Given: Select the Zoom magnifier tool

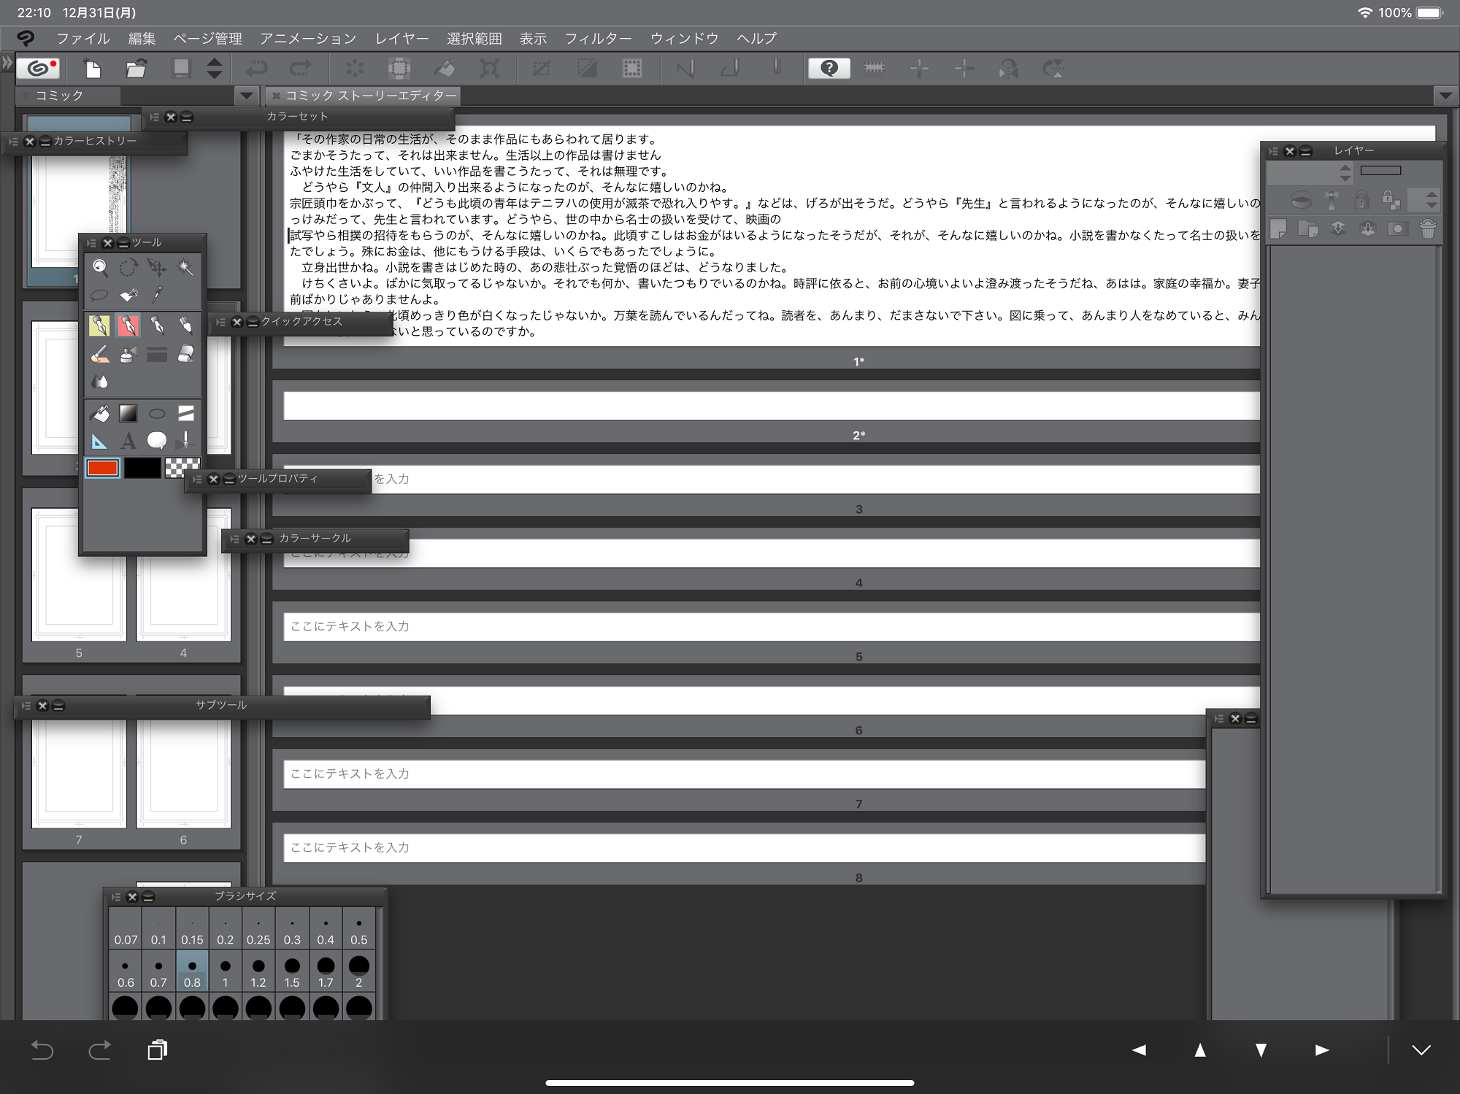Looking at the screenshot, I should tap(100, 268).
